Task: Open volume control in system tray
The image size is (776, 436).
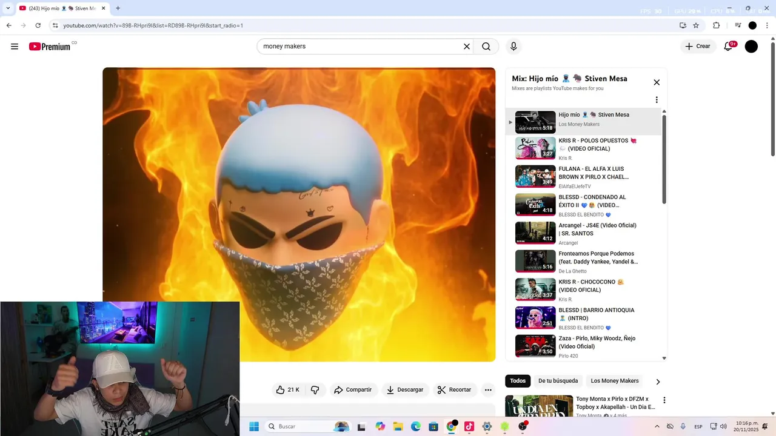Action: [723, 426]
